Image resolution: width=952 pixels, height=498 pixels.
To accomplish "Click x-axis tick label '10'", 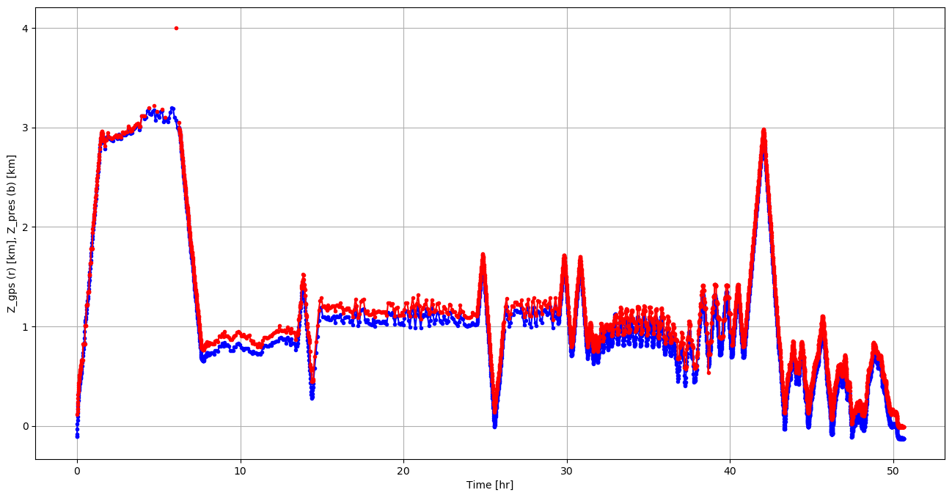I will coord(240,471).
